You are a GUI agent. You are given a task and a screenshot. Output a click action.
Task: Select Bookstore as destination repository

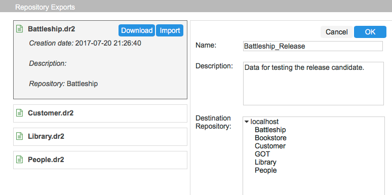(270, 138)
